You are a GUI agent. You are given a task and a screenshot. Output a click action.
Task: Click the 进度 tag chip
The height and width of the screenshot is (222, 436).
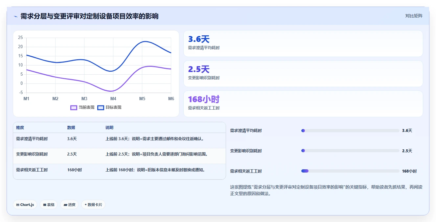click(x=70, y=205)
